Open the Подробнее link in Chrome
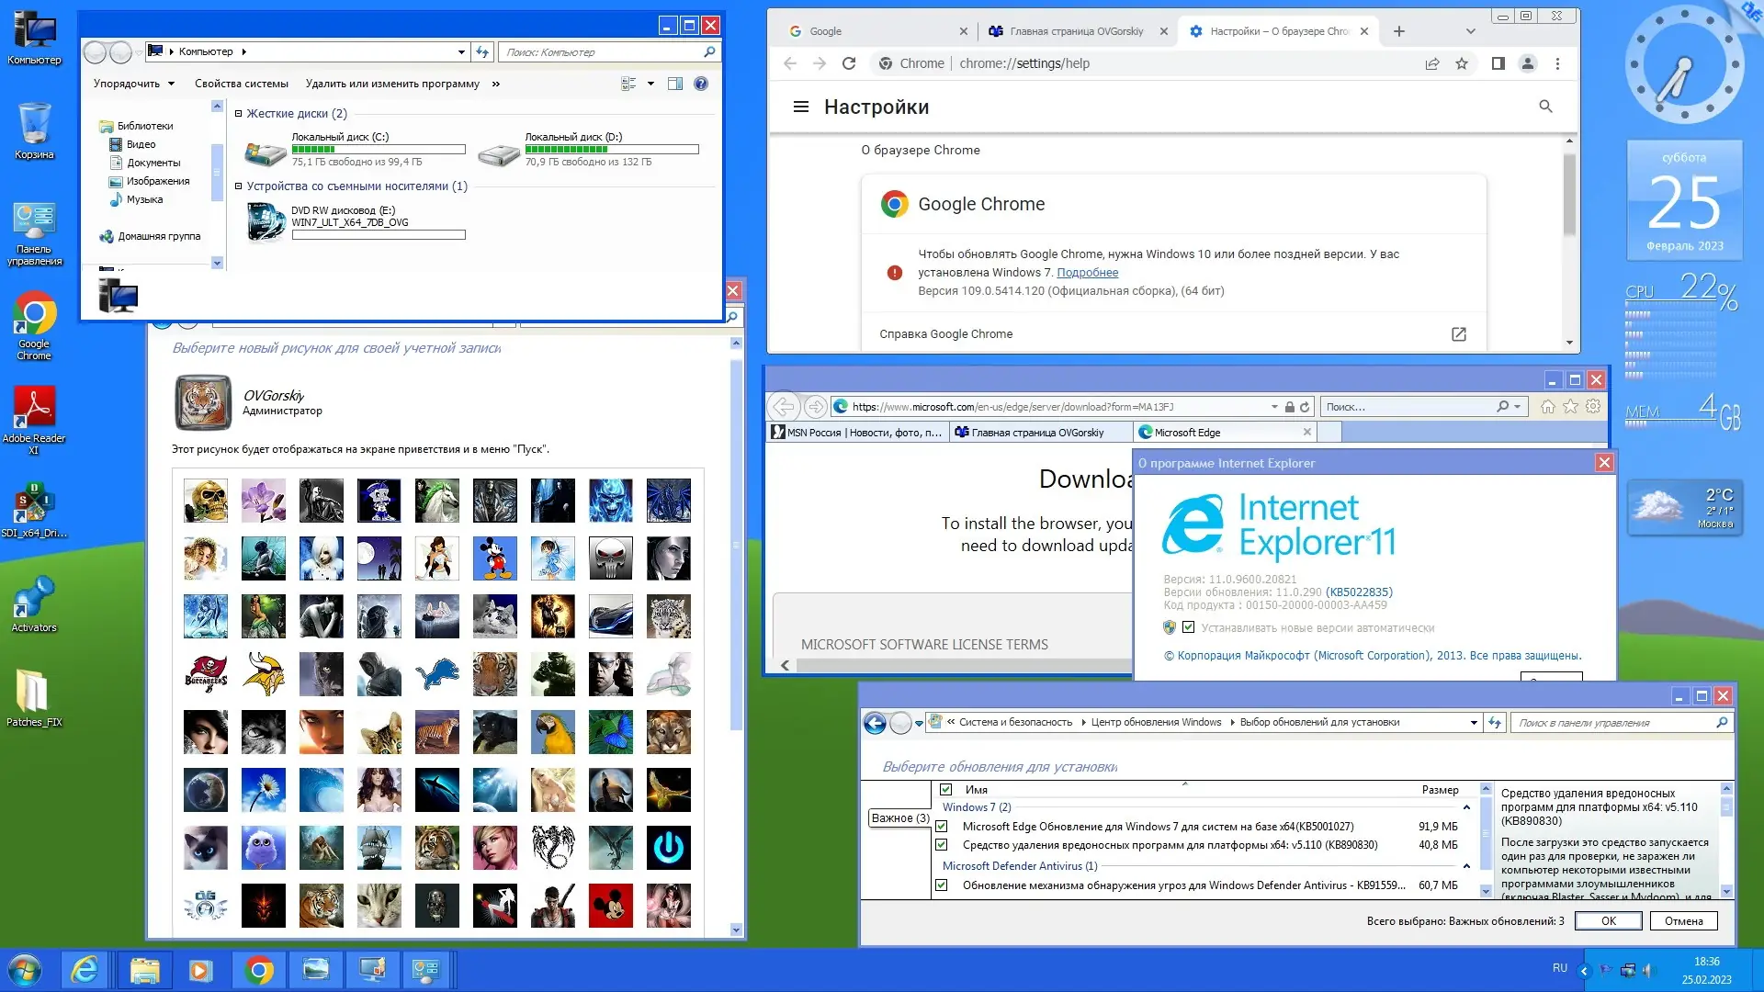This screenshot has width=1764, height=992. (x=1087, y=273)
